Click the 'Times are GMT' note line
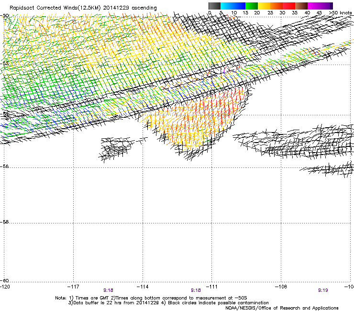The image size is (354, 311). [x=151, y=298]
